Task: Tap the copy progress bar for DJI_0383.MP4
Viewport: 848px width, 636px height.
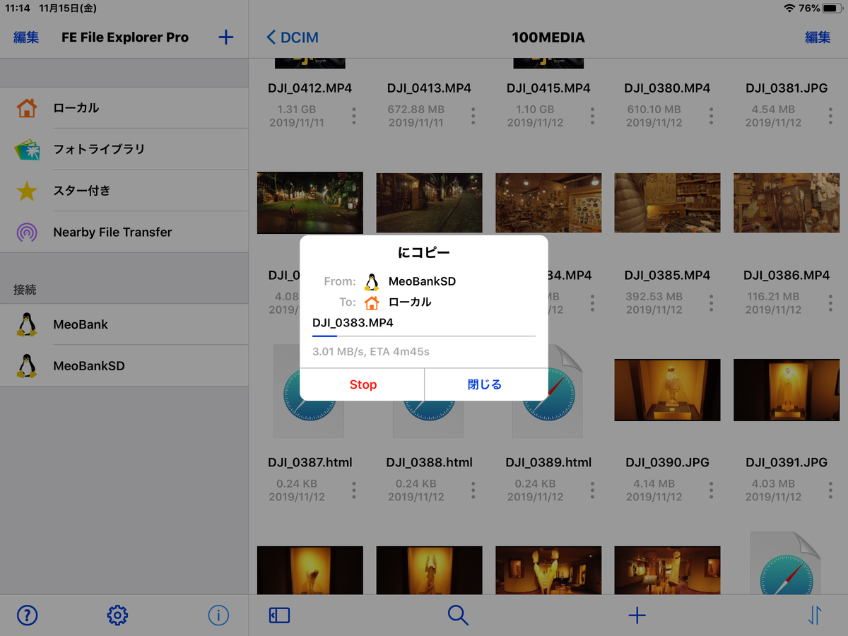Action: coord(423,338)
